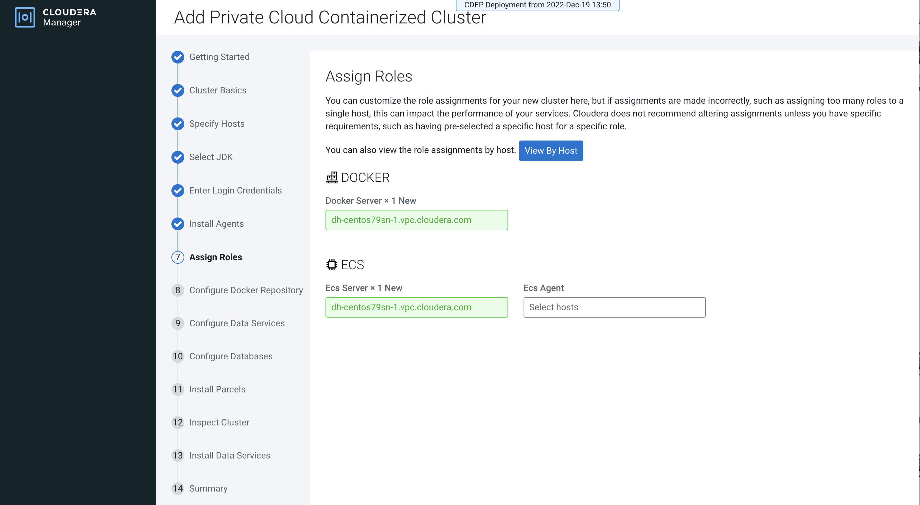Click step 9 Configure Data Services
Image resolution: width=920 pixels, height=505 pixels.
(x=237, y=323)
